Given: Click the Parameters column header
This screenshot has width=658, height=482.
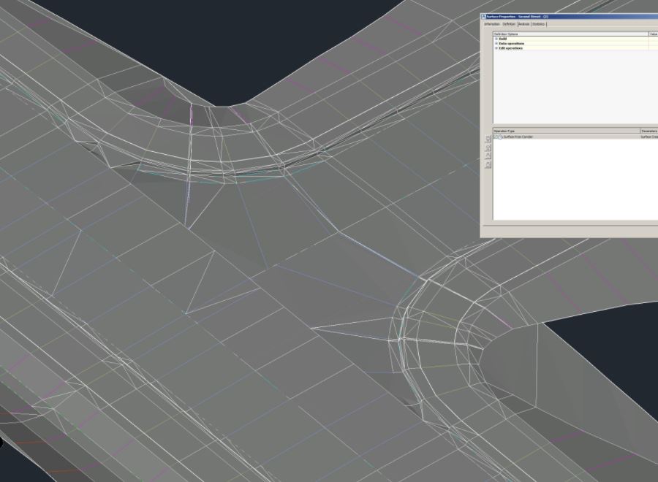Looking at the screenshot, I should (x=650, y=131).
